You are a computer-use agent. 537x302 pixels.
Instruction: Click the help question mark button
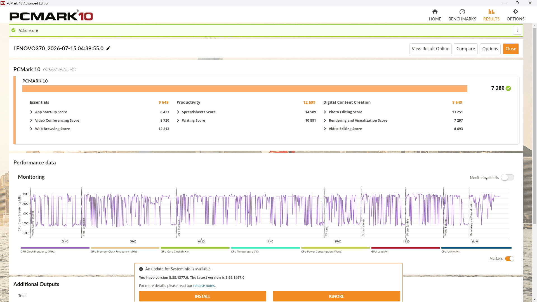click(x=517, y=30)
